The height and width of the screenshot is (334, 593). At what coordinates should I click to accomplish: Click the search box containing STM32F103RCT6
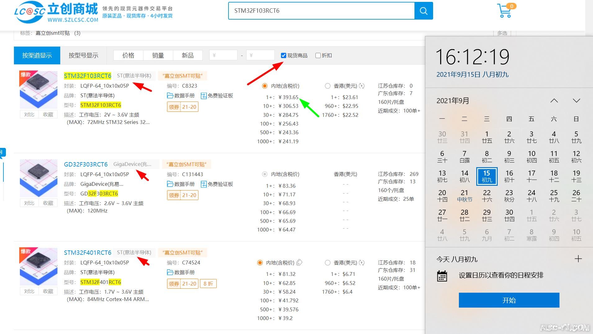coord(321,11)
